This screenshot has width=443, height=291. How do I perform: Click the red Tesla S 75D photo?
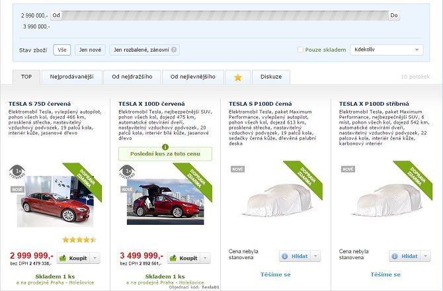click(53, 200)
